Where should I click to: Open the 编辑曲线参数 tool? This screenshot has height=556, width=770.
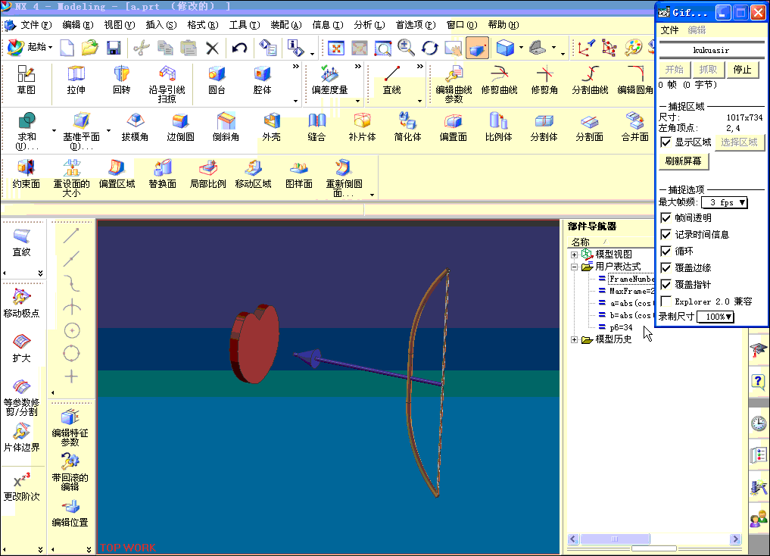(454, 85)
